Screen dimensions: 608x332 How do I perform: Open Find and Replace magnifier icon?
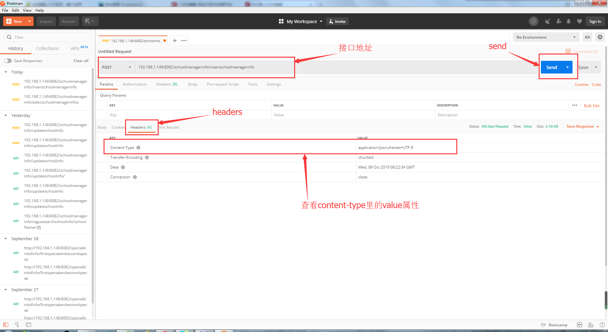coord(17,325)
